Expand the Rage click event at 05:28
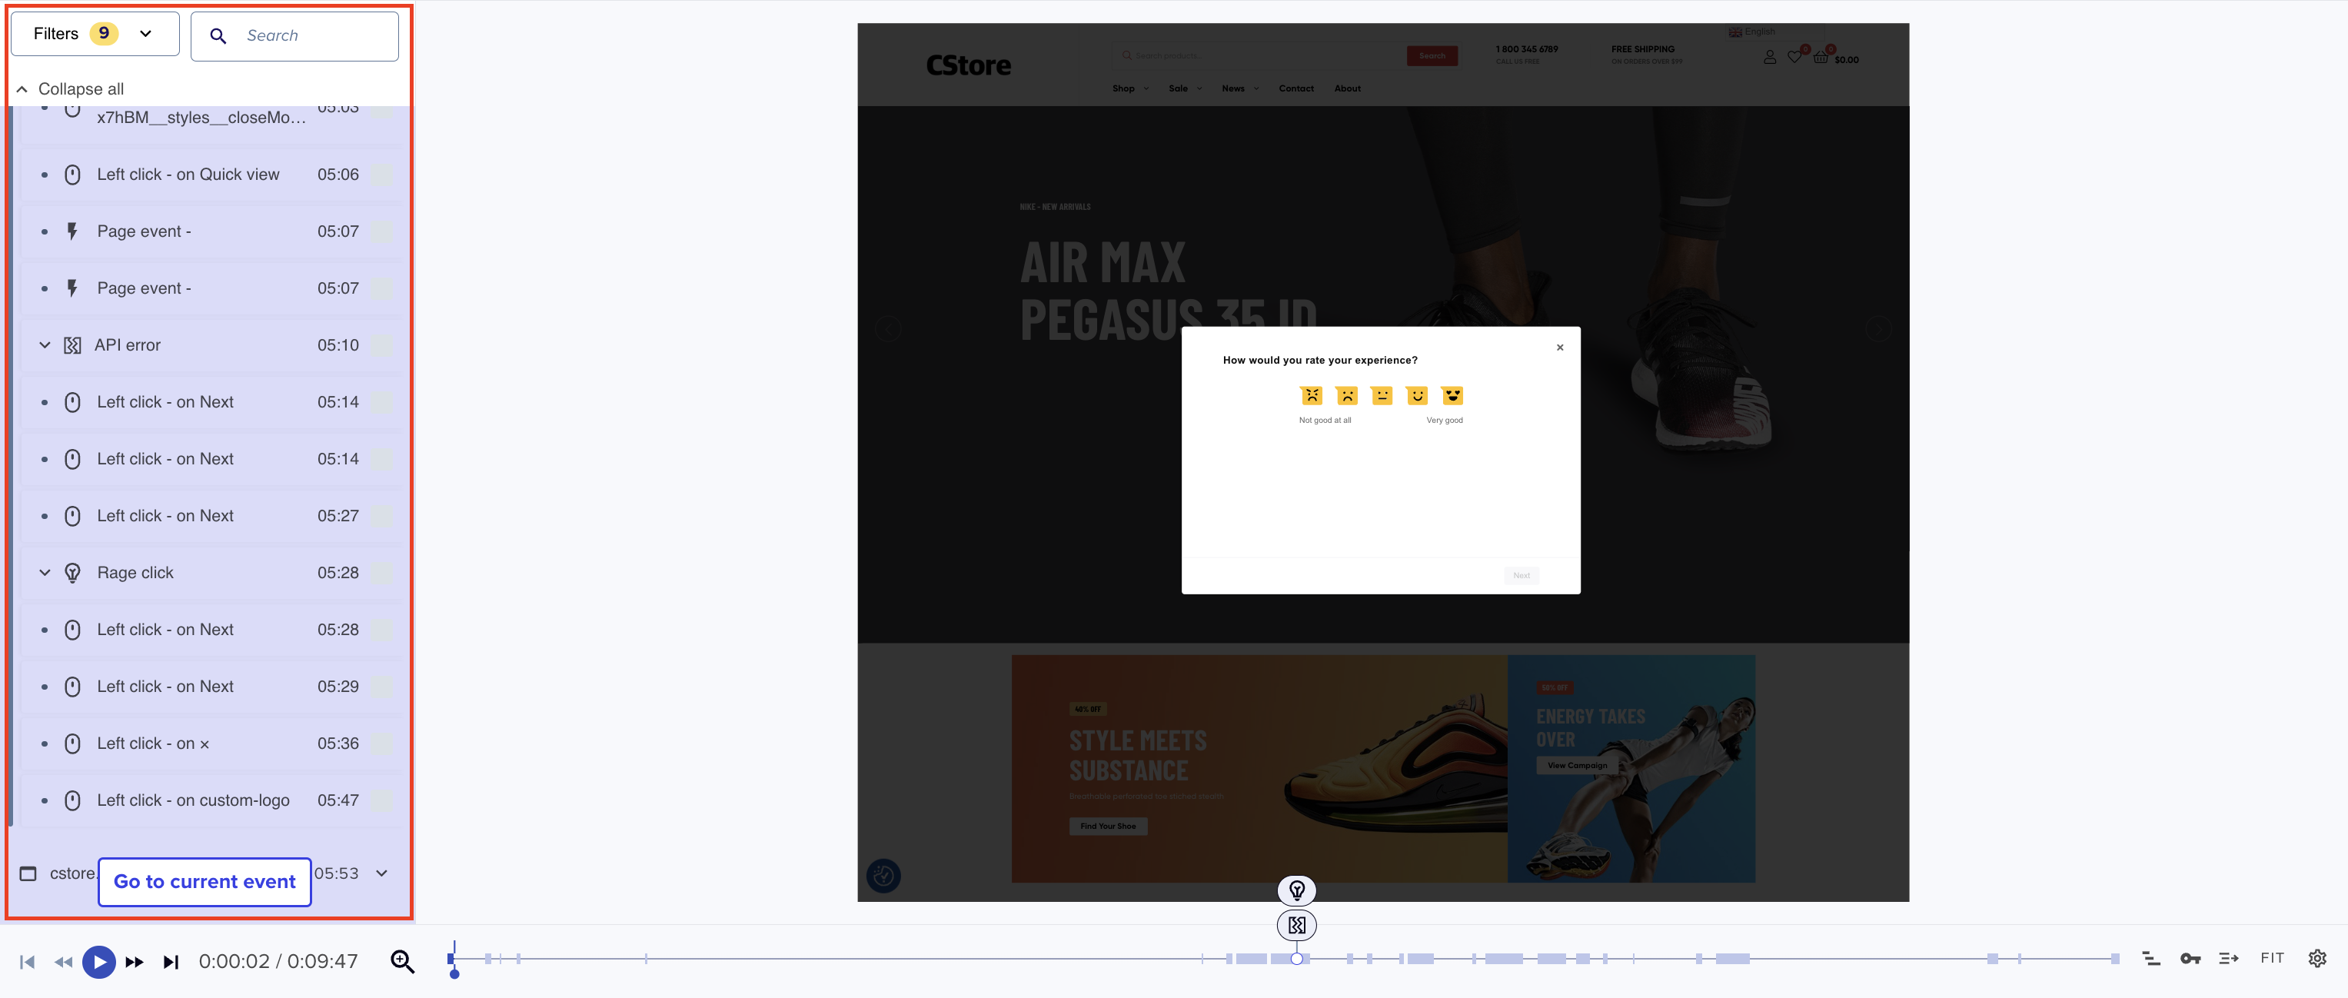Image resolution: width=2348 pixels, height=998 pixels. coord(45,574)
